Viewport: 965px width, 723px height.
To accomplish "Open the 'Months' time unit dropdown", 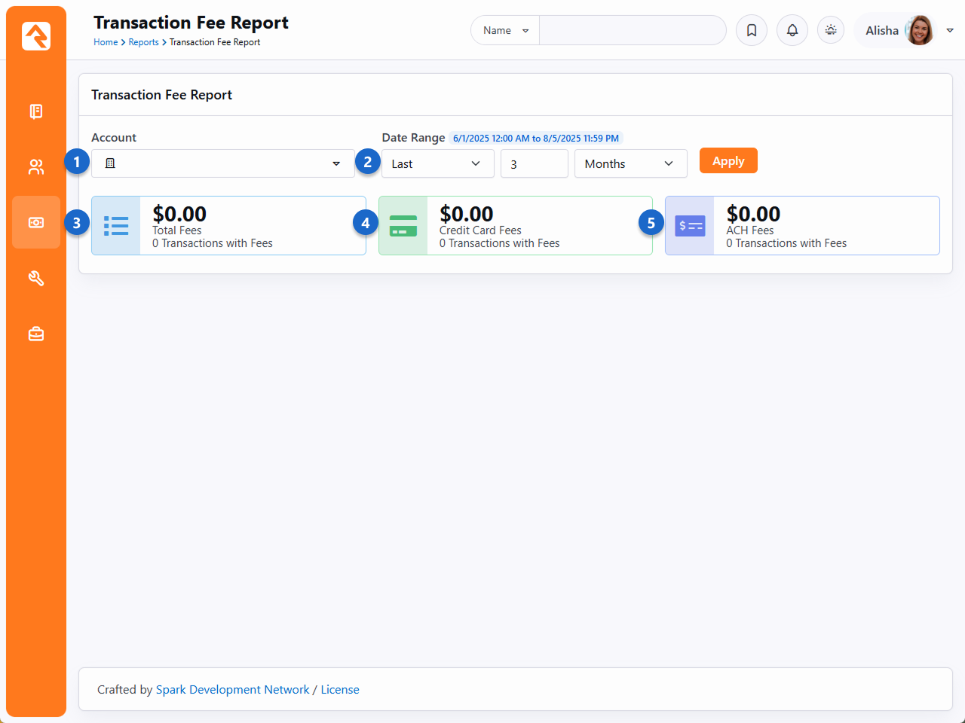I will pyautogui.click(x=630, y=163).
